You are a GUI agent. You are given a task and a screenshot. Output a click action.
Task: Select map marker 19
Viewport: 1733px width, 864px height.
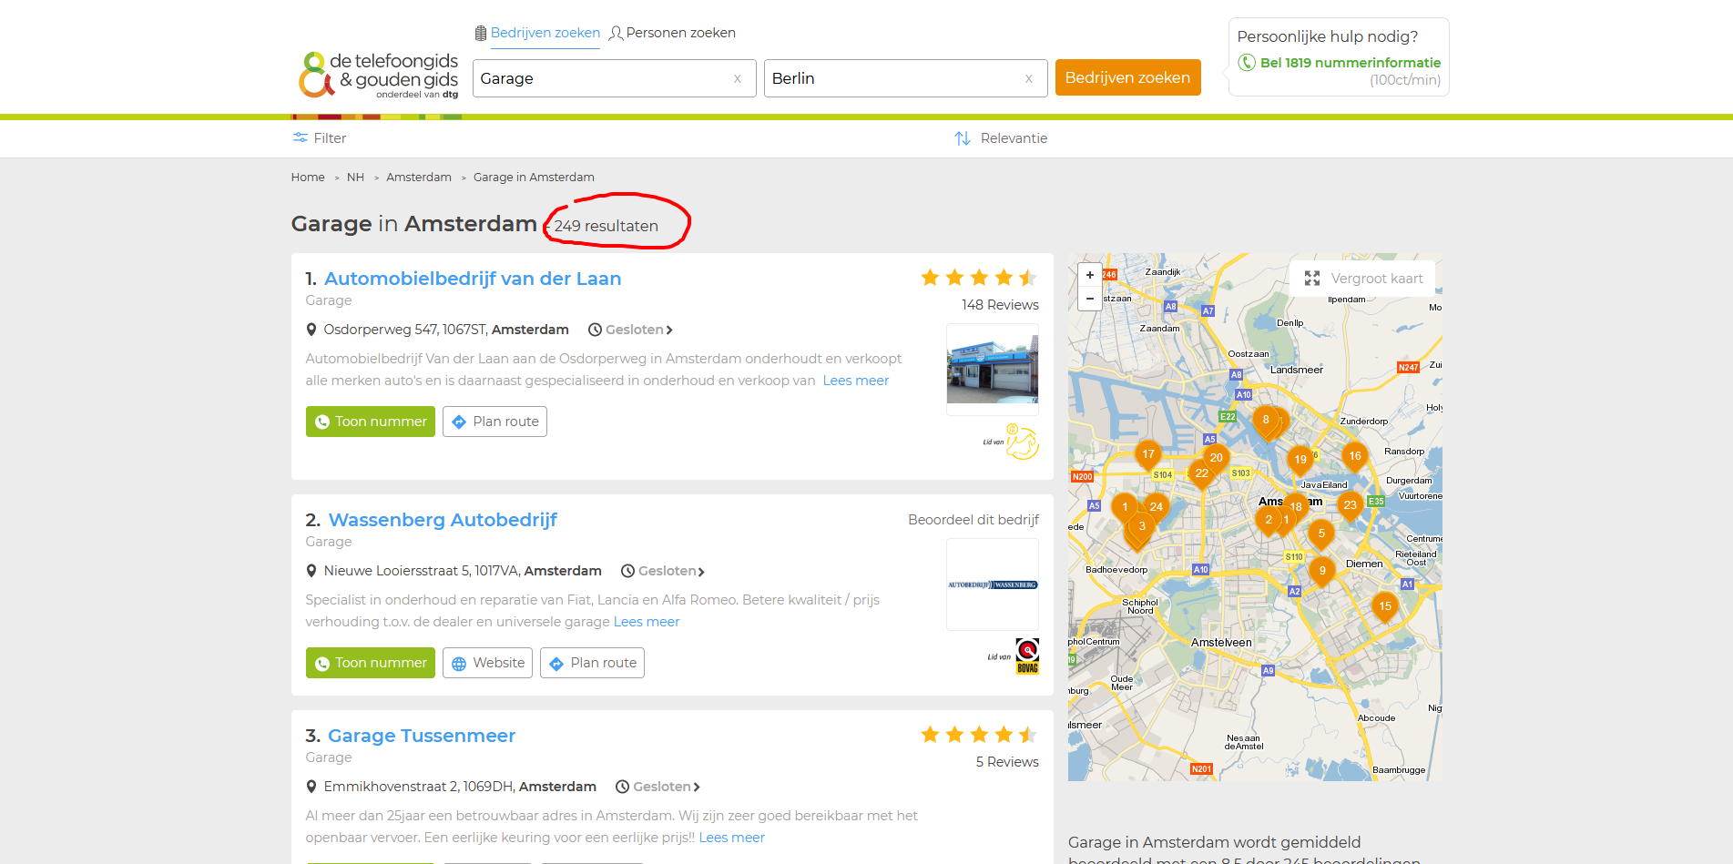(1300, 462)
